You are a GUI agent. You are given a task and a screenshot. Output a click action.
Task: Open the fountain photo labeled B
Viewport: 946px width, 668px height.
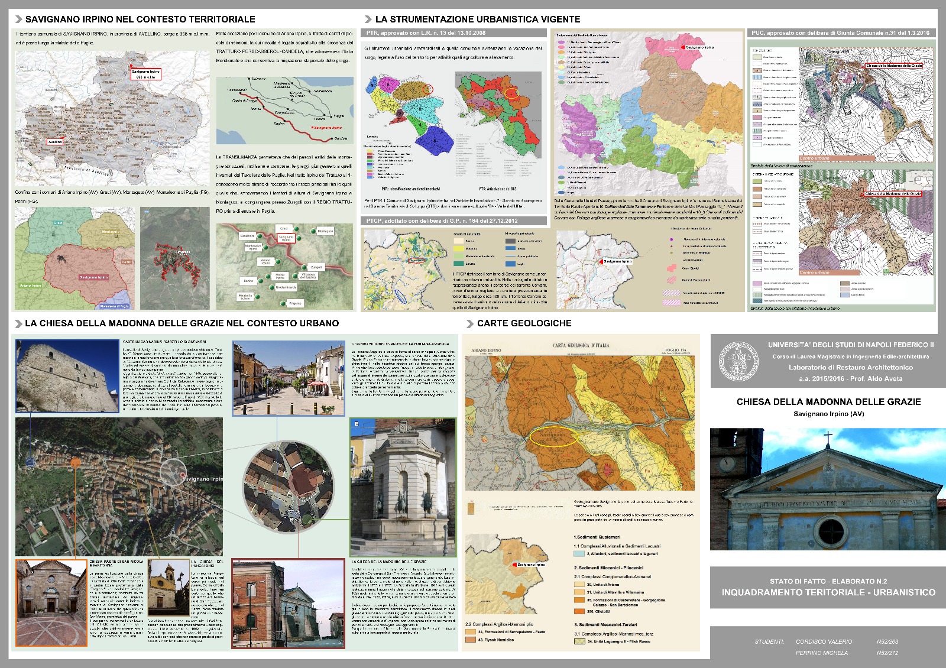403,488
